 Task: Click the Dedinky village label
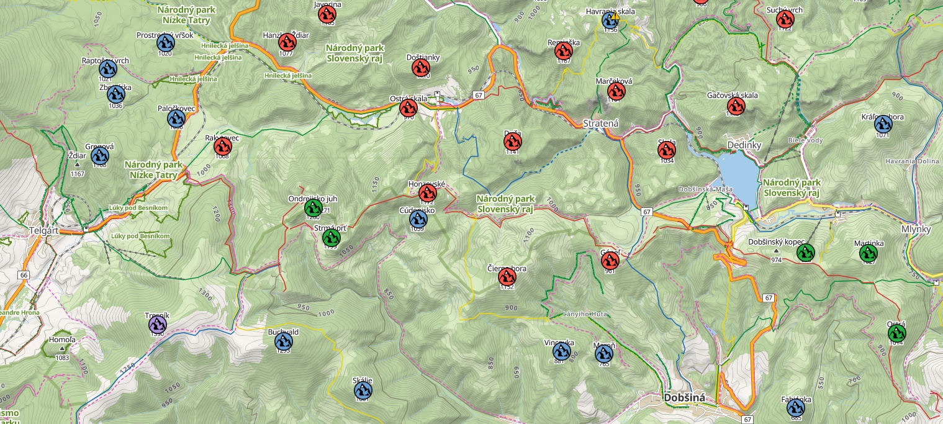click(x=744, y=145)
